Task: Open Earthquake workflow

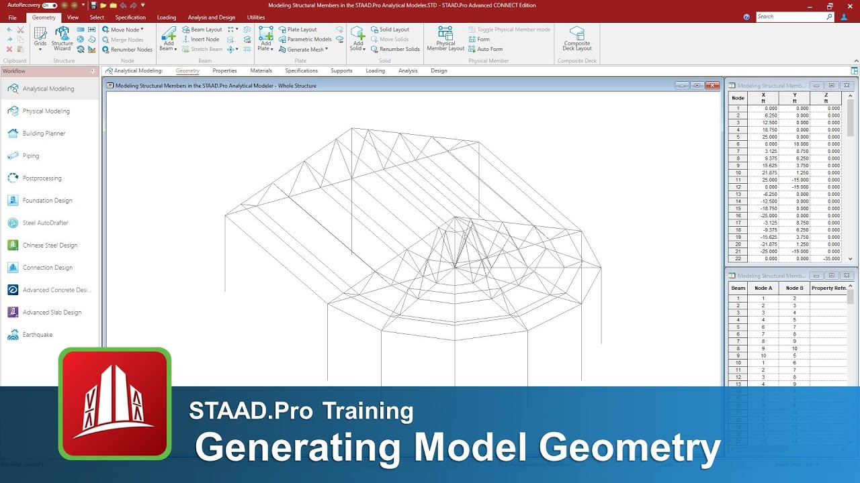Action: pos(50,335)
